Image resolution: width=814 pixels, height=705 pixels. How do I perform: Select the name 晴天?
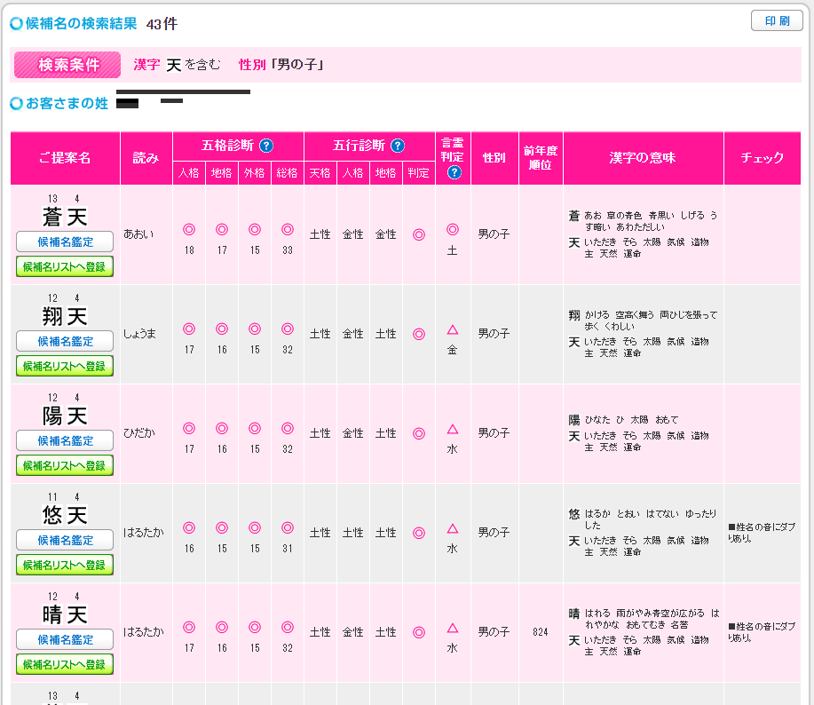tap(65, 615)
